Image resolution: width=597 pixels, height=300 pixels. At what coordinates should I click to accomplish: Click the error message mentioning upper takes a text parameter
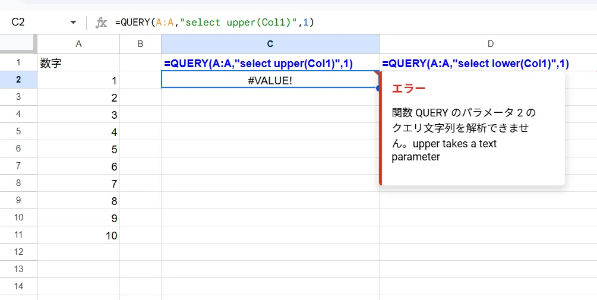463,134
